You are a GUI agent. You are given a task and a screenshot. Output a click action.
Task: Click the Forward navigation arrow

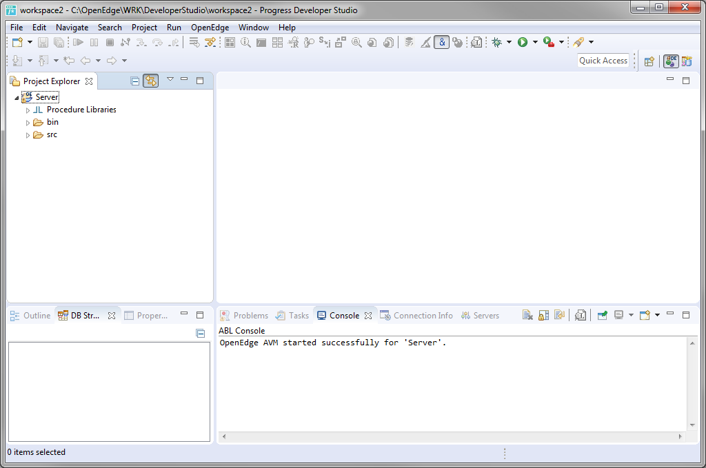112,60
